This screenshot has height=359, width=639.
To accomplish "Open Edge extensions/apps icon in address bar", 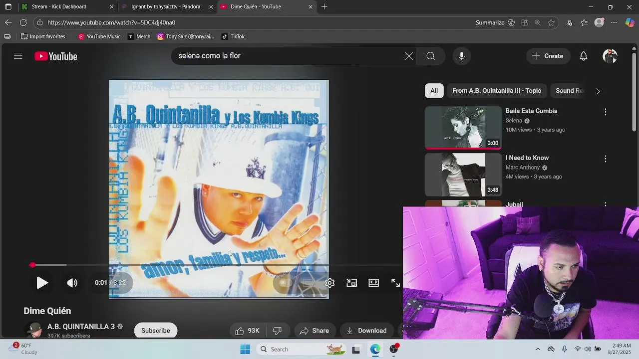I will point(524,22).
